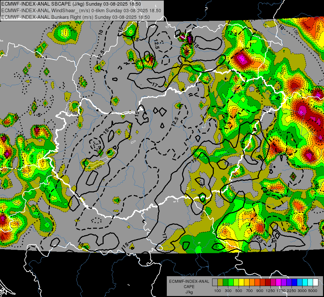The image size is (324, 297).
Task: Select the orange swatch right of legend 700 tick
Action: [252, 282]
